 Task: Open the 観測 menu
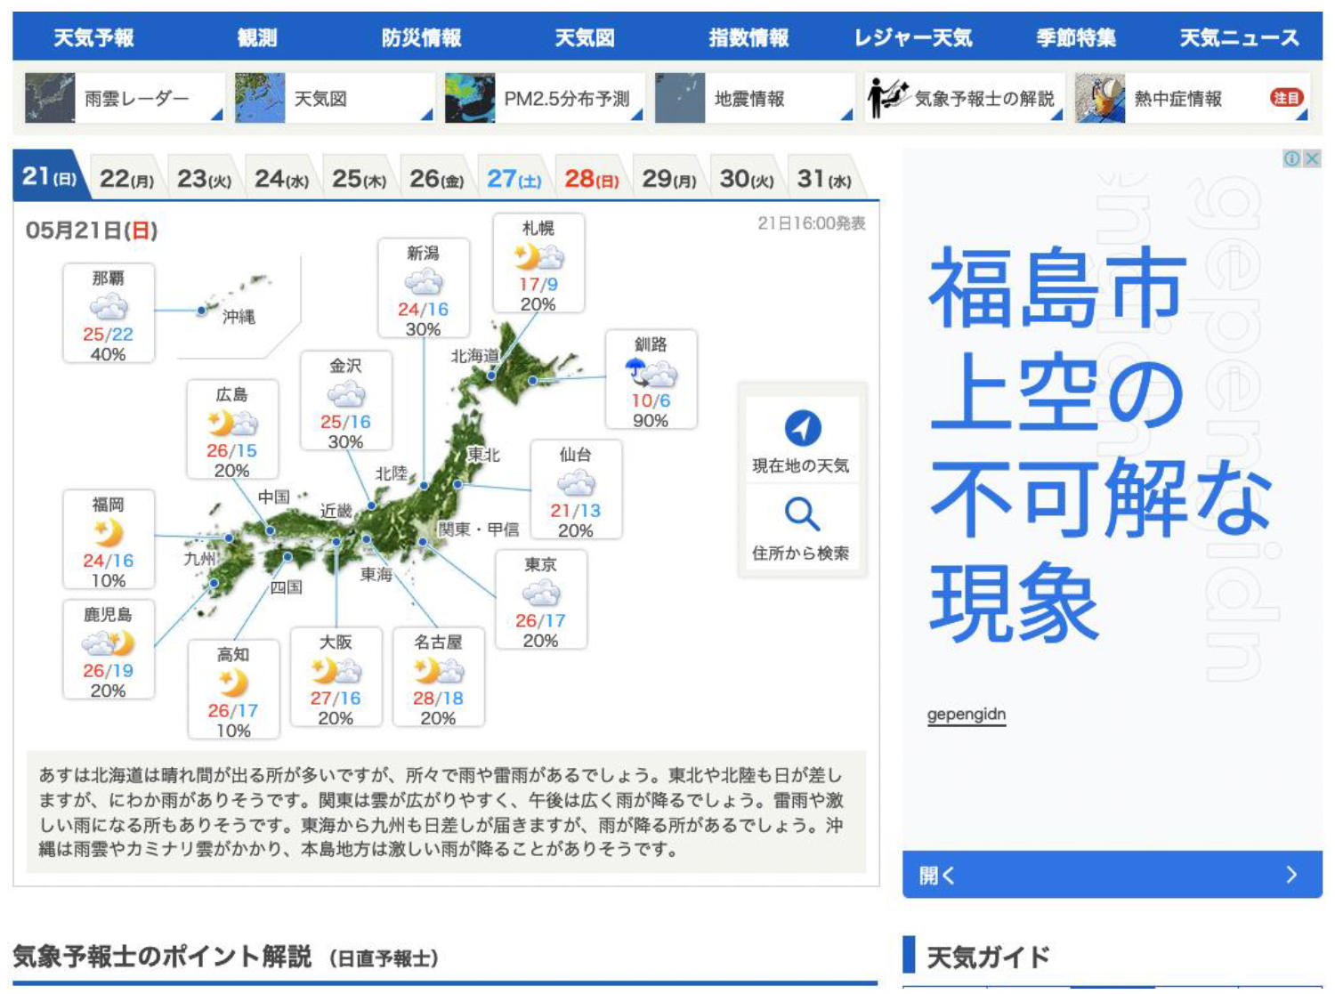tap(257, 37)
